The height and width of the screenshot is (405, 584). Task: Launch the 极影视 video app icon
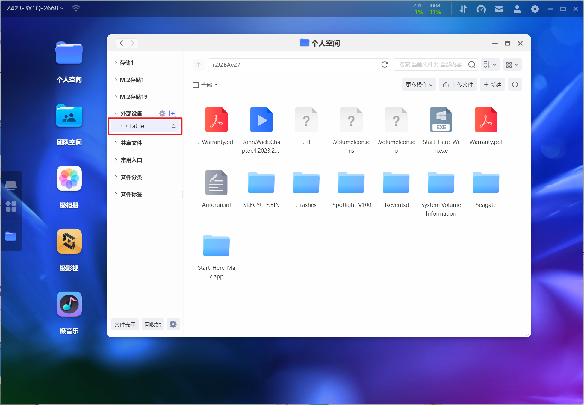[x=69, y=242]
